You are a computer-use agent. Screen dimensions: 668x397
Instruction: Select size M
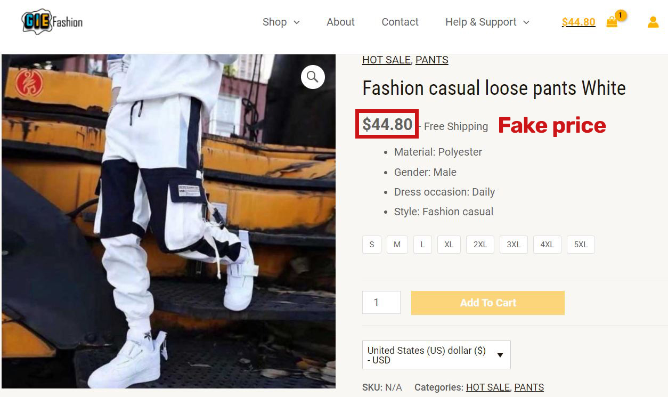(397, 244)
